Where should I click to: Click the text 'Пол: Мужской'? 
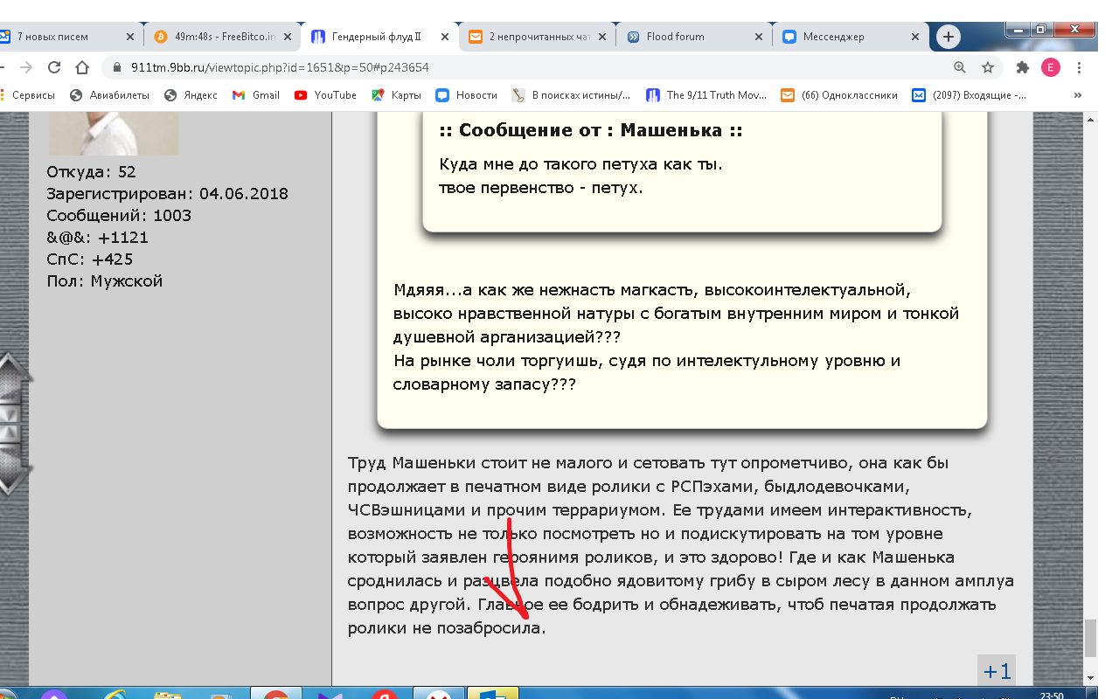(x=104, y=281)
